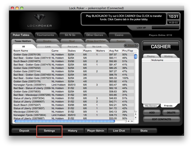Switch to the Waiting tab
Screen dimensions: 193x148
tap(168, 56)
